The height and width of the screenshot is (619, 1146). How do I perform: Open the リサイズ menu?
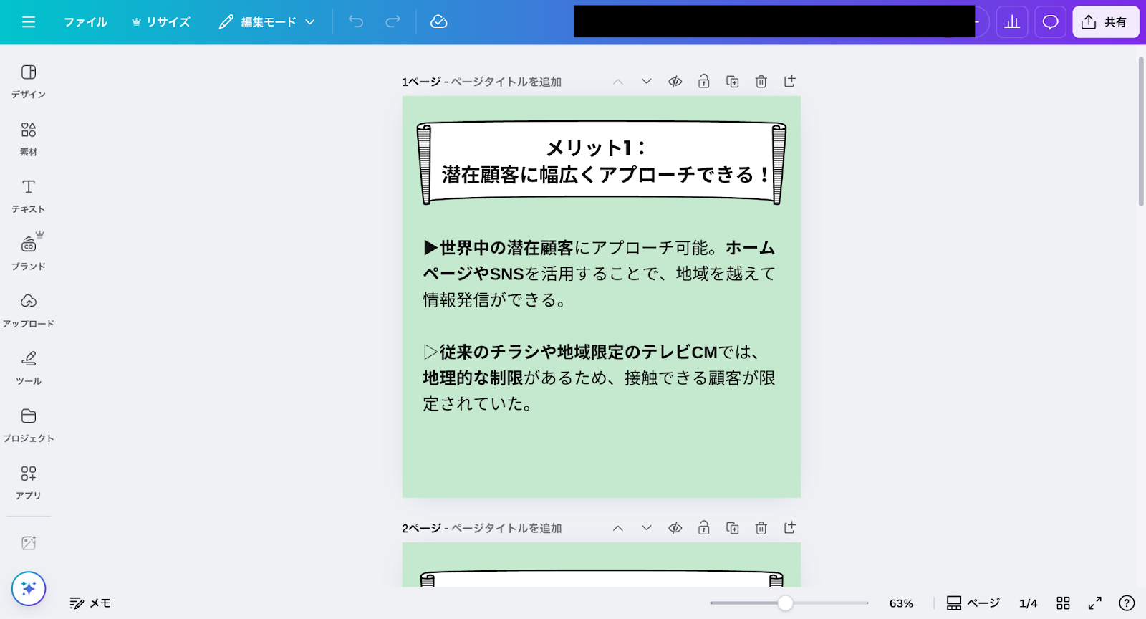click(160, 22)
